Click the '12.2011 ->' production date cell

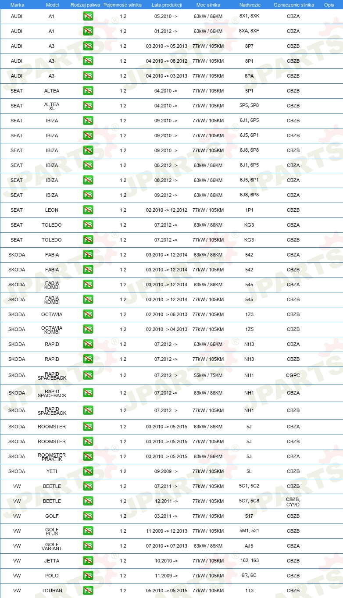166,501
